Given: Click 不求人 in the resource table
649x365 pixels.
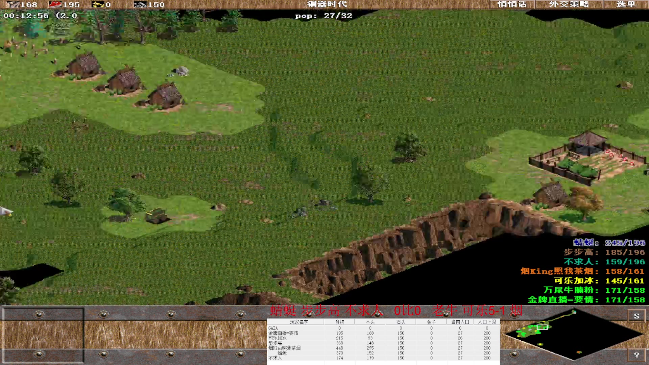Looking at the screenshot, I should (275, 358).
